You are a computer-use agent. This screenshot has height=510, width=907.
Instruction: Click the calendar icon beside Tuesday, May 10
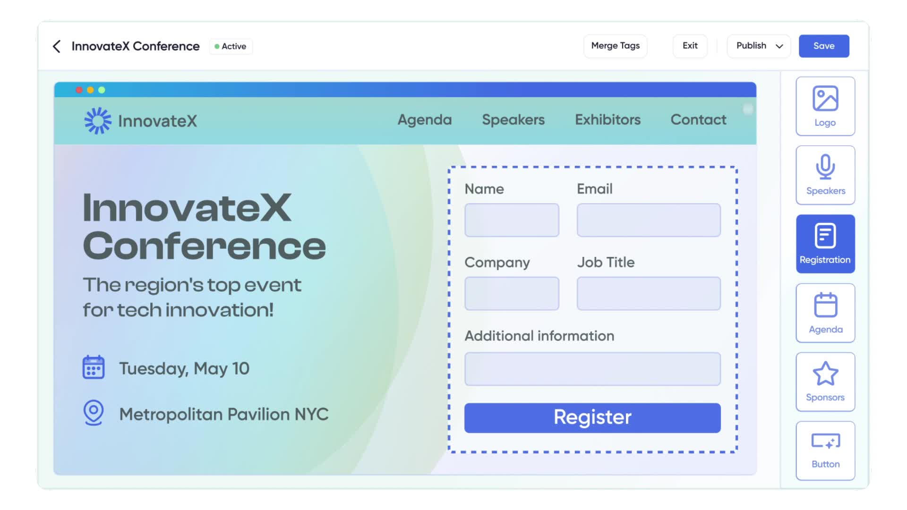coord(94,367)
